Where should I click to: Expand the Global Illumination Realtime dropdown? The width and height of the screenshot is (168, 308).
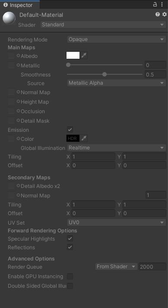[116, 148]
